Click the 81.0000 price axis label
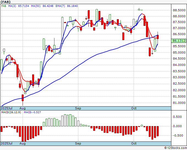This screenshot has width=187, height=150. (179, 103)
